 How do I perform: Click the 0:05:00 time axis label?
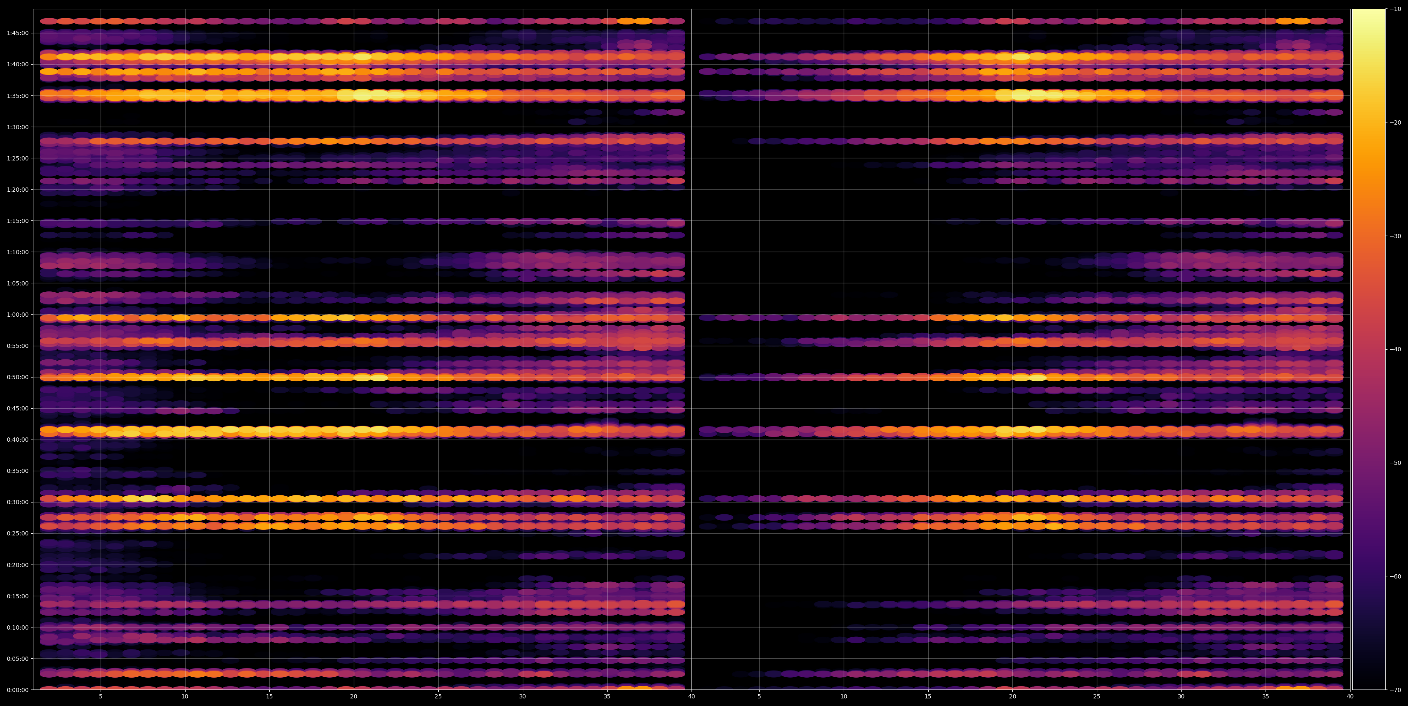pos(17,658)
